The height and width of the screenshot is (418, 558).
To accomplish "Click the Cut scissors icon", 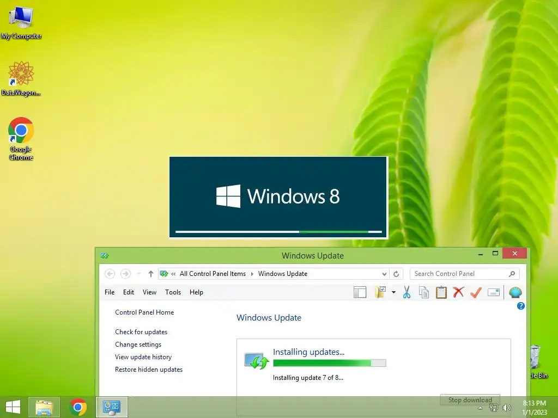I will (407, 292).
